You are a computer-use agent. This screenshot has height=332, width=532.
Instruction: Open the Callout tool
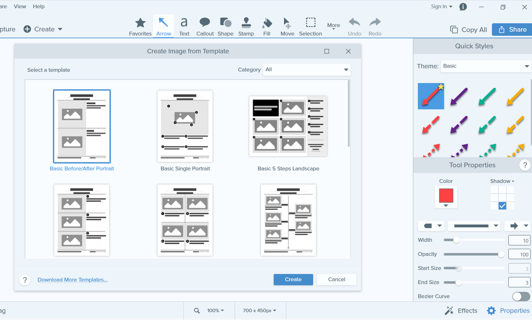tap(204, 26)
